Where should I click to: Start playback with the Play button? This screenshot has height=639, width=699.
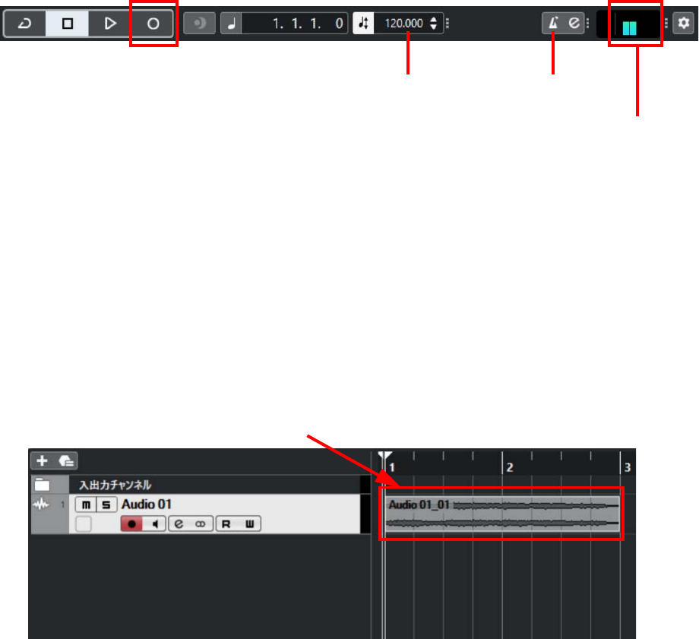click(109, 24)
